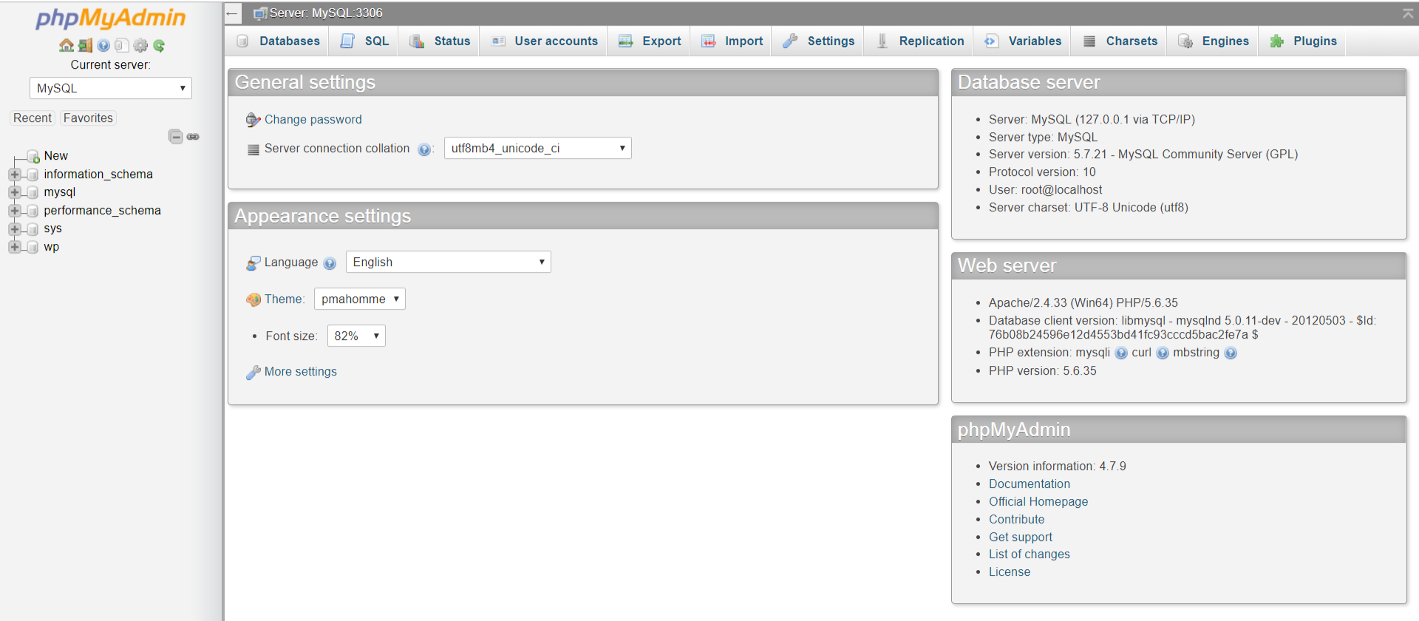1419x621 pixels.
Task: Open the Language dropdown showing English
Action: coord(449,262)
